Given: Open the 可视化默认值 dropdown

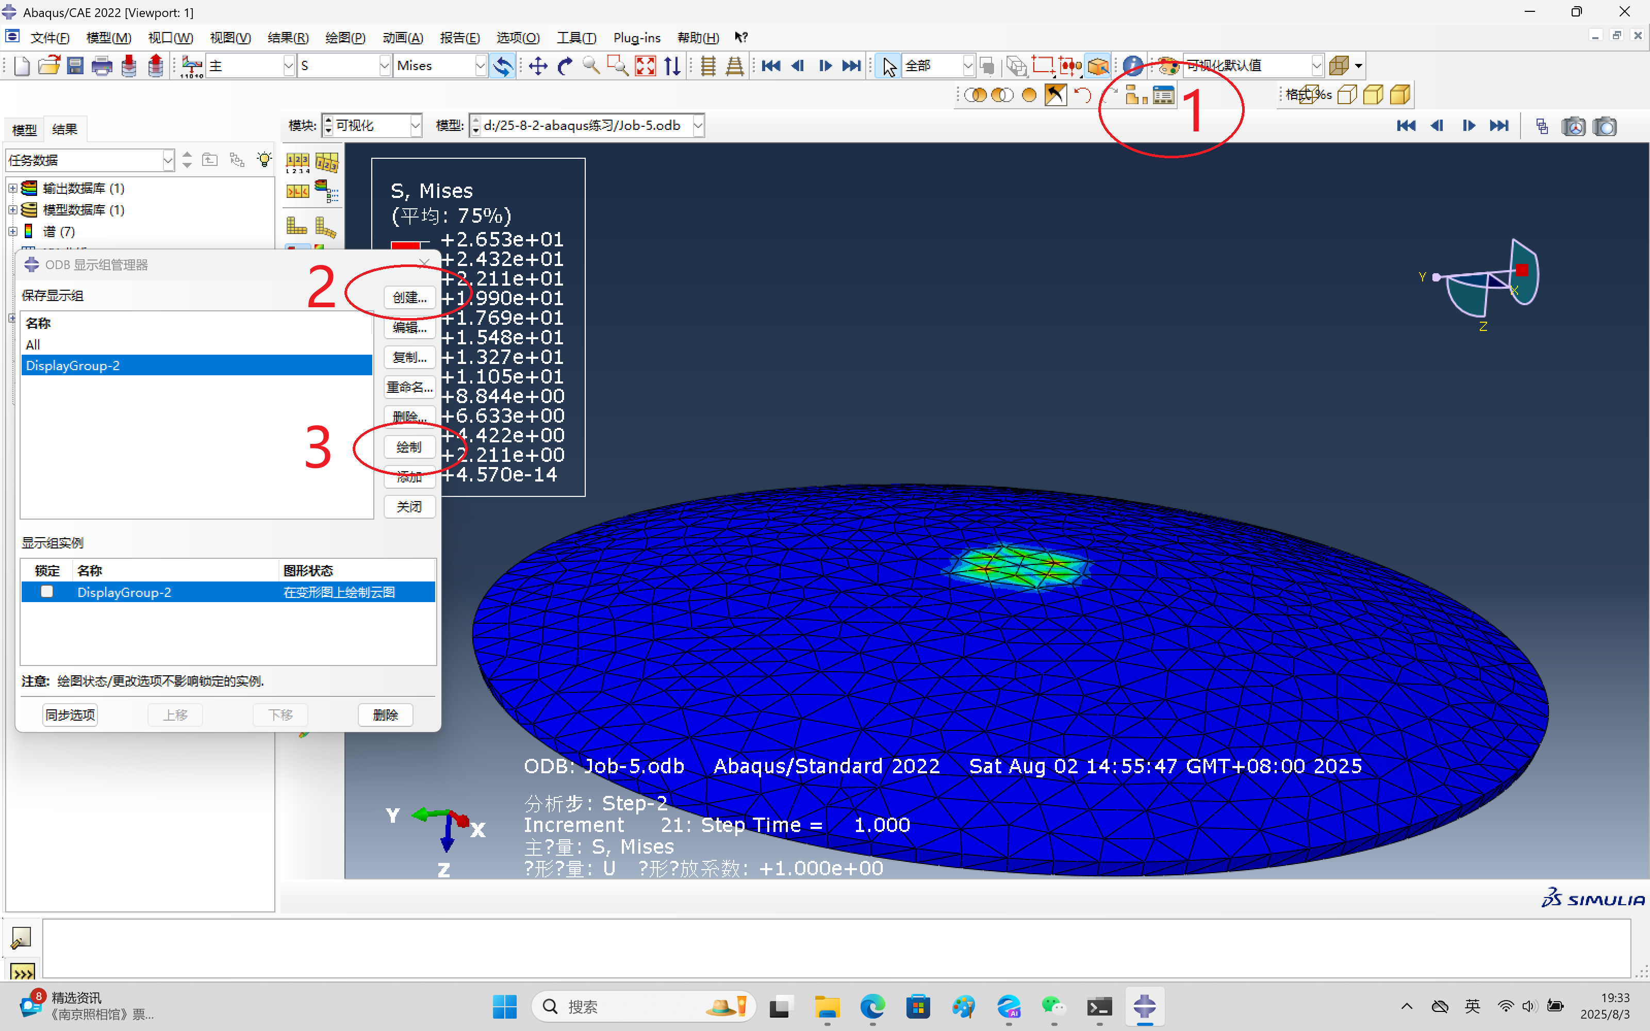Looking at the screenshot, I should tap(1253, 66).
